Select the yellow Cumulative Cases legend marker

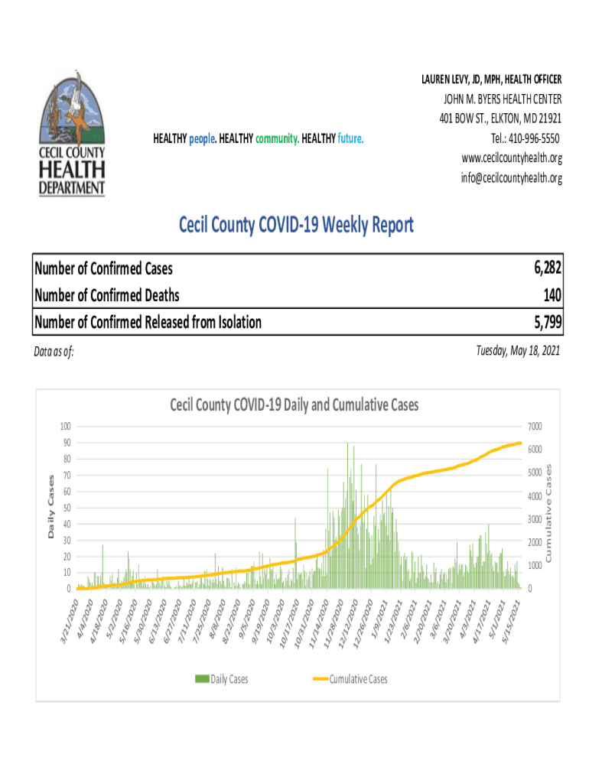(x=319, y=679)
